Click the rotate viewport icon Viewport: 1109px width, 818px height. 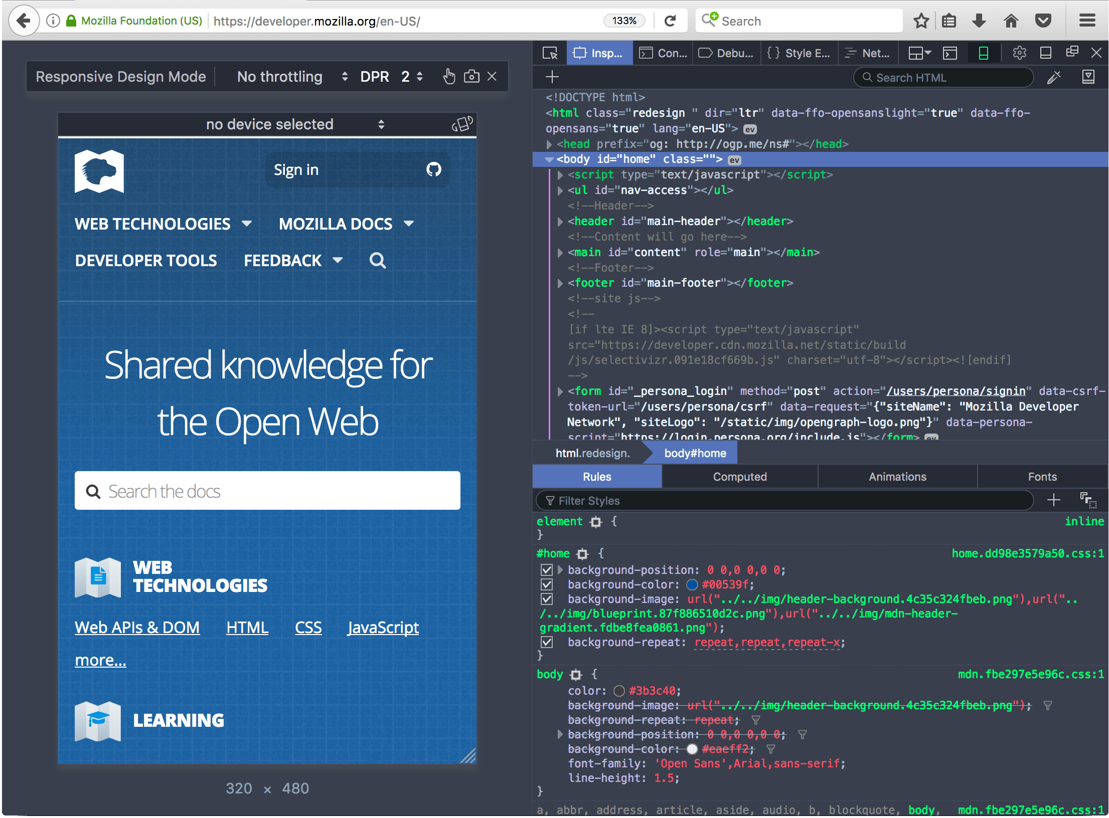click(x=462, y=124)
